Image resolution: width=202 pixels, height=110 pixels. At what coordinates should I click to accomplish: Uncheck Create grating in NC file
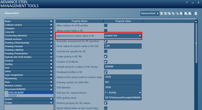(x=106, y=56)
